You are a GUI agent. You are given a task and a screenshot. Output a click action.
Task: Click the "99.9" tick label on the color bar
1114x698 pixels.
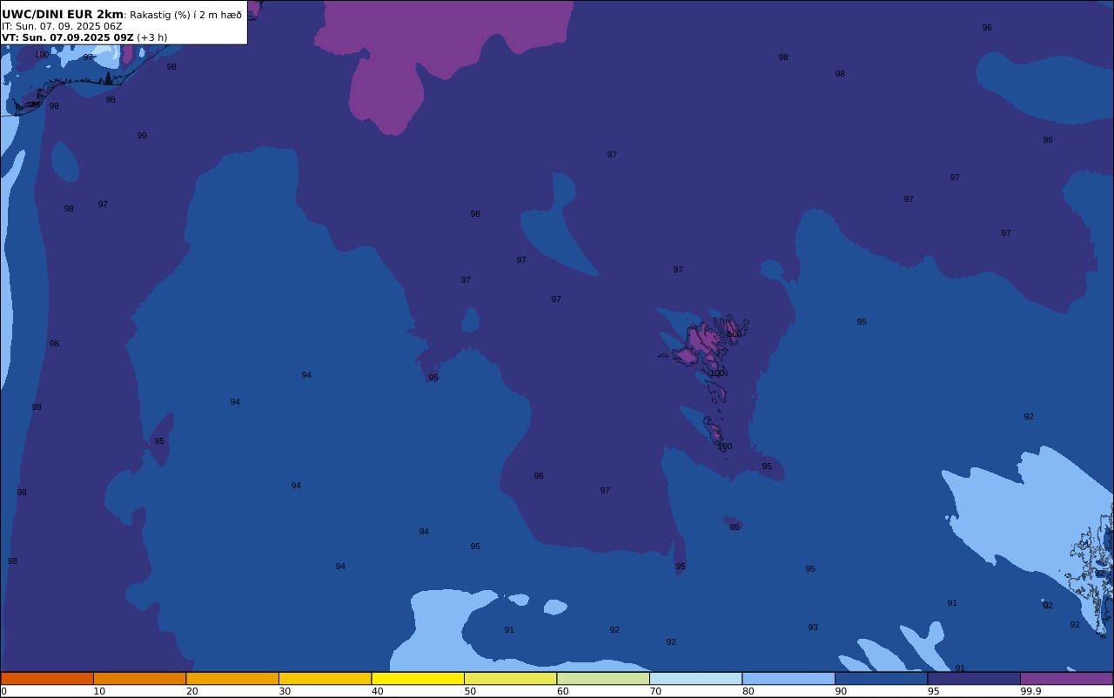[1030, 691]
